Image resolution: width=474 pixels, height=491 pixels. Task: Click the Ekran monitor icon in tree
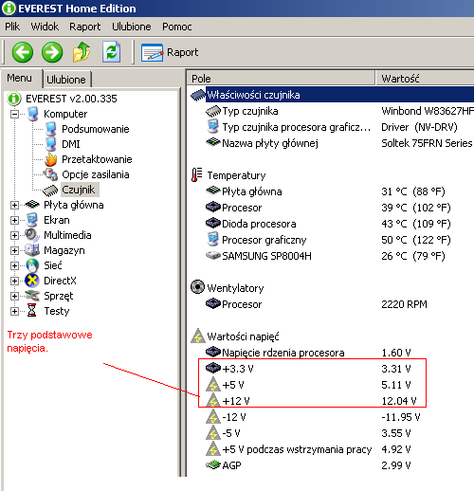click(32, 220)
